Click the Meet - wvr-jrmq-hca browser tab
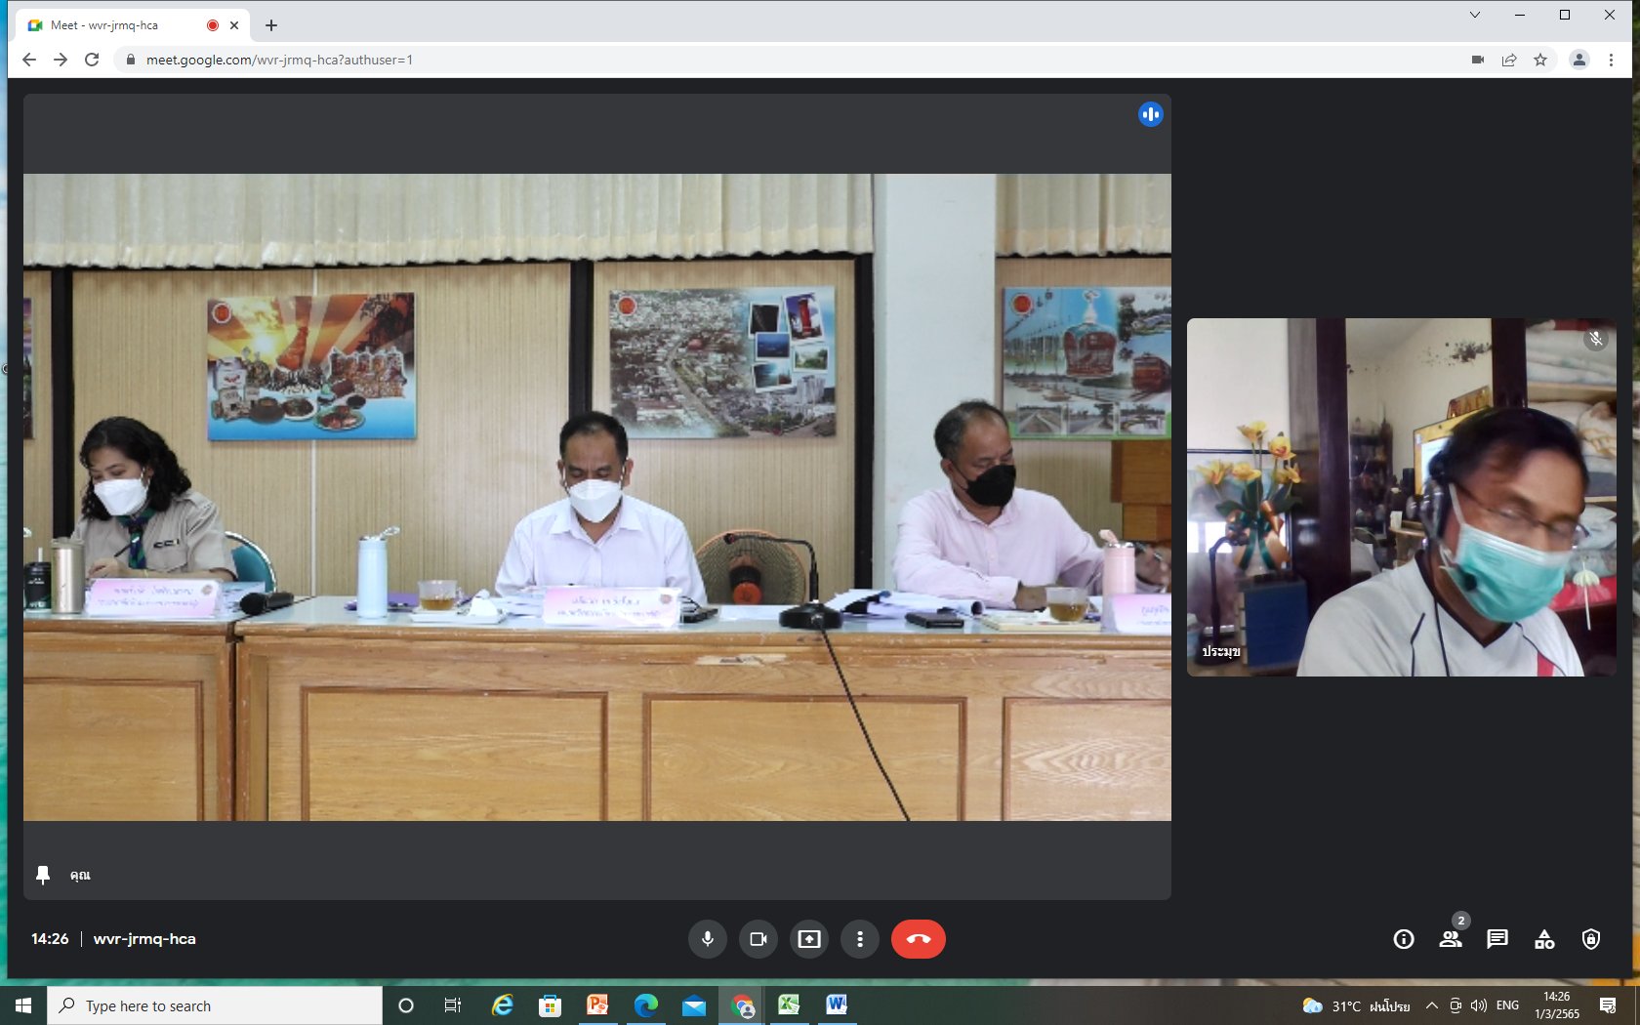Viewport: 1640px width, 1025px height. coord(117,25)
